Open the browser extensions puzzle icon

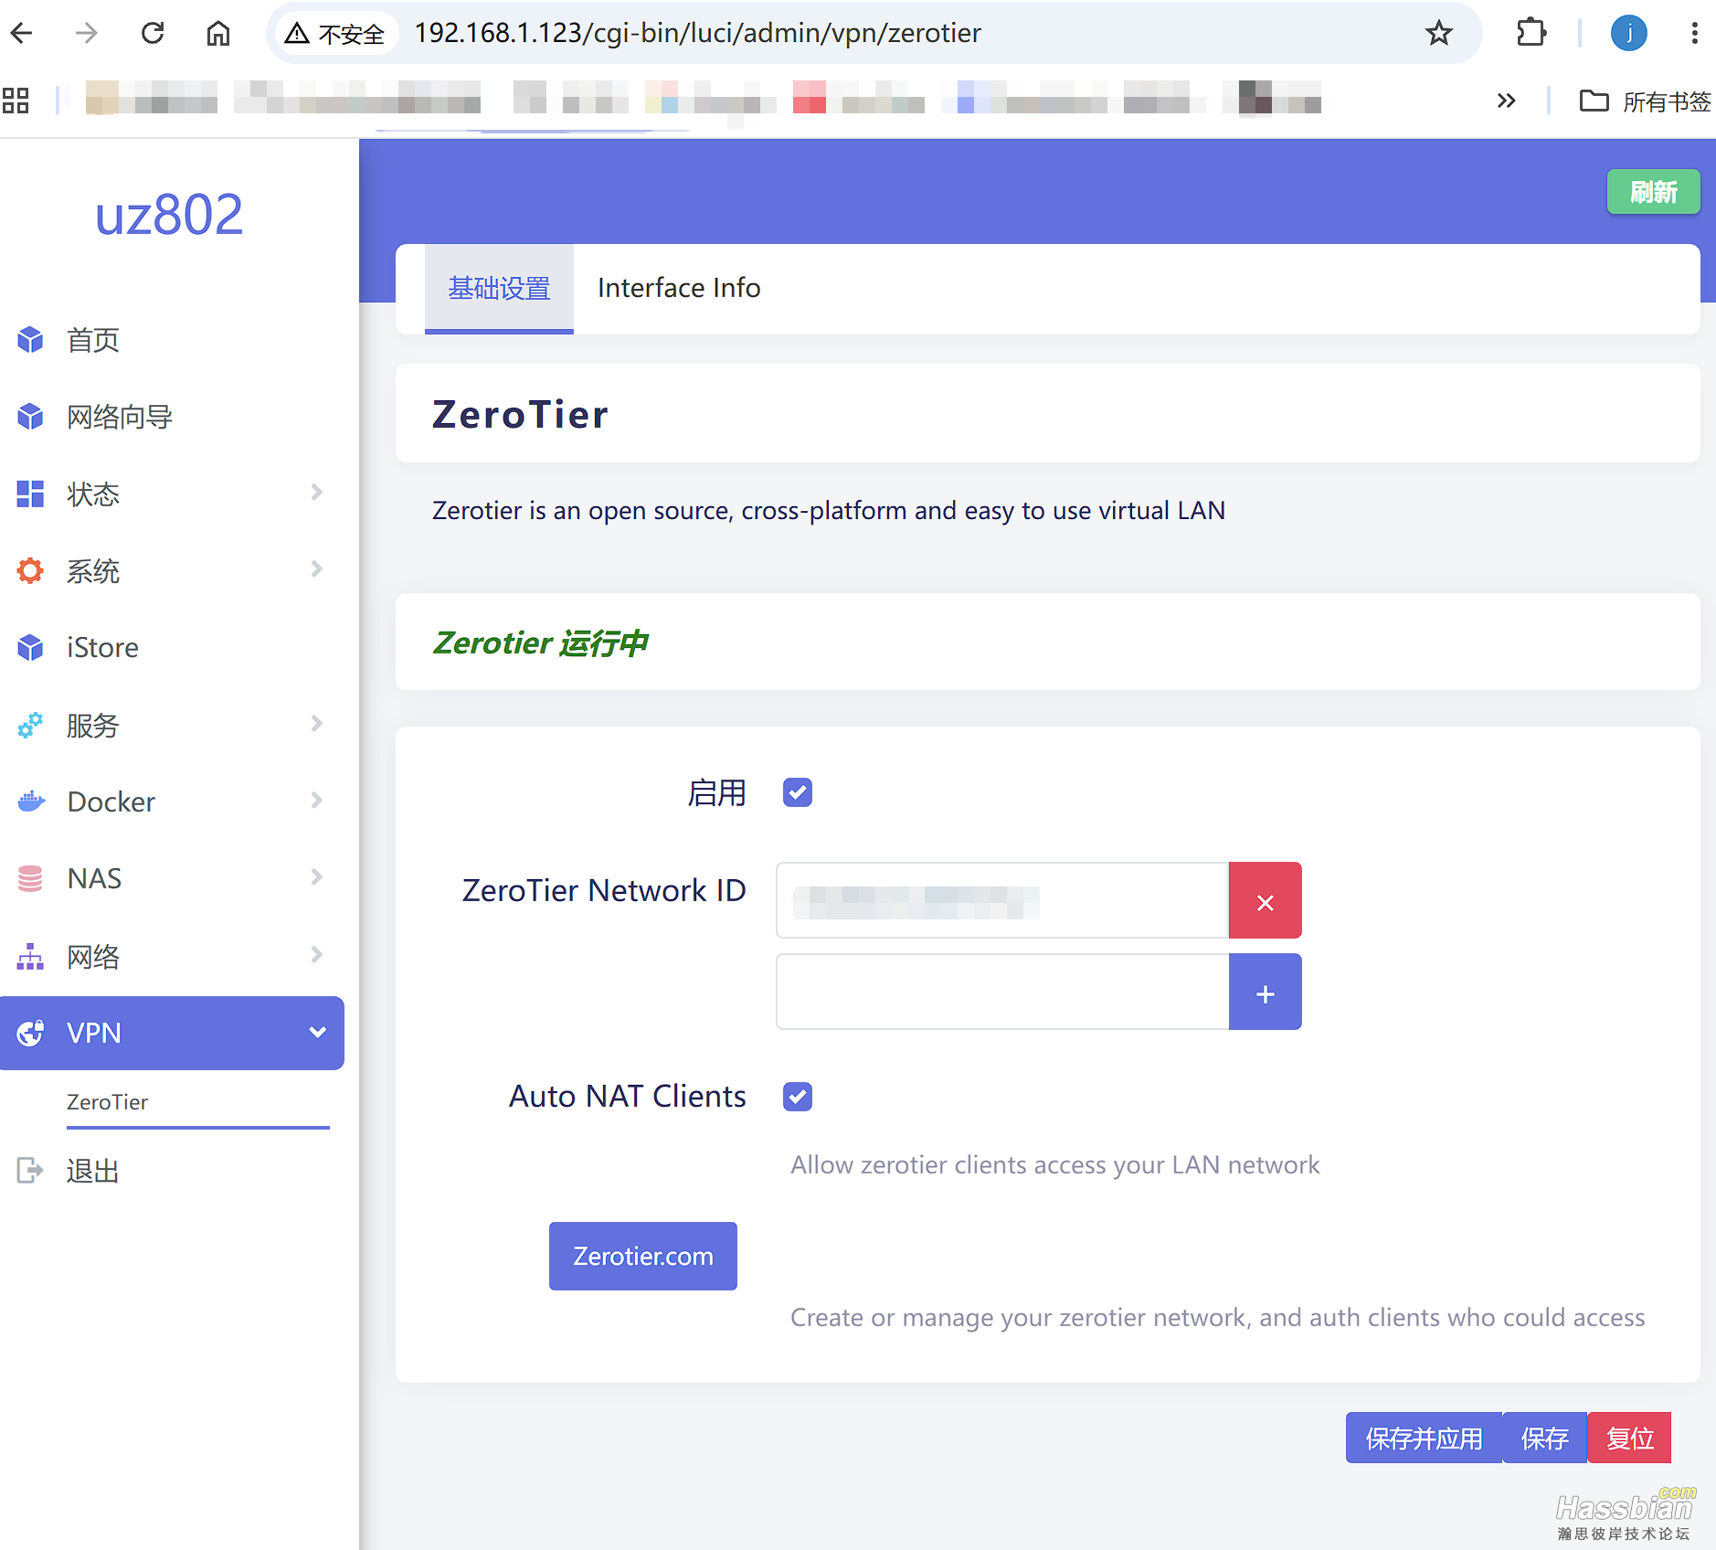(x=1531, y=34)
